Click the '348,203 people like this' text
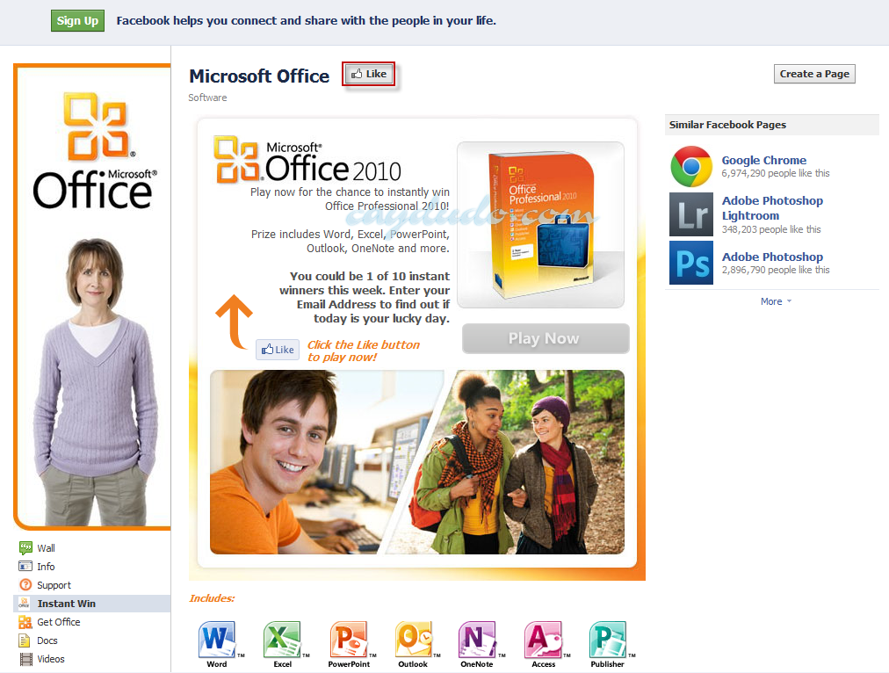This screenshot has width=889, height=673. click(x=771, y=229)
